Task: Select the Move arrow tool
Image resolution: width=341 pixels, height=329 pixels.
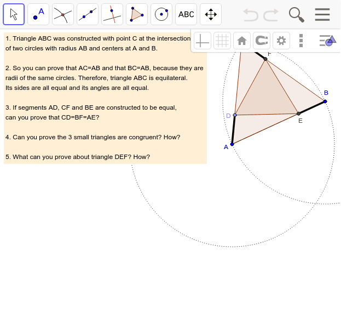Action: tap(14, 14)
